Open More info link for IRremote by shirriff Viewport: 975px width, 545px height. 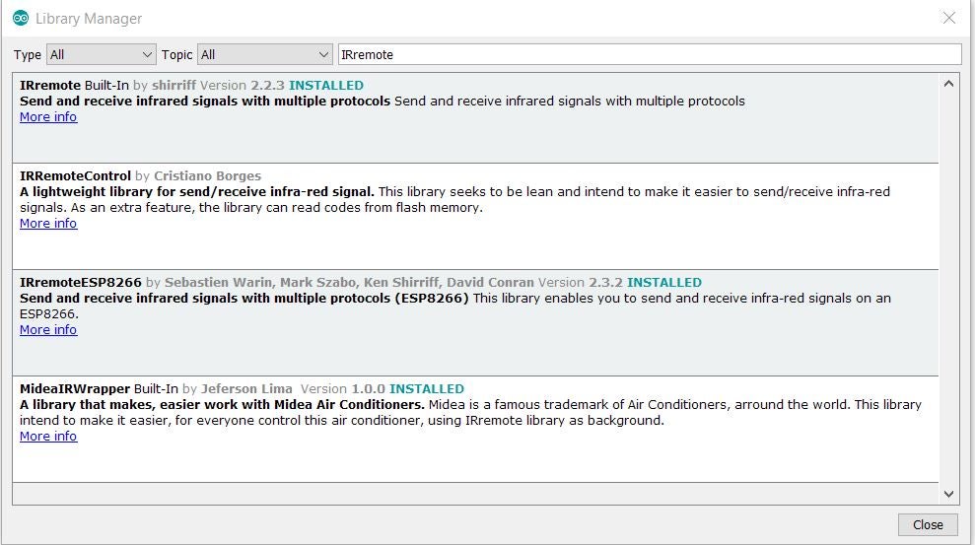[48, 117]
